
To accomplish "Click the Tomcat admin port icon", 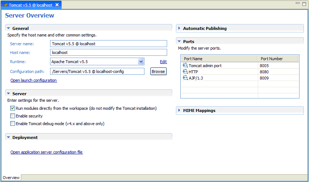I will tap(185, 65).
